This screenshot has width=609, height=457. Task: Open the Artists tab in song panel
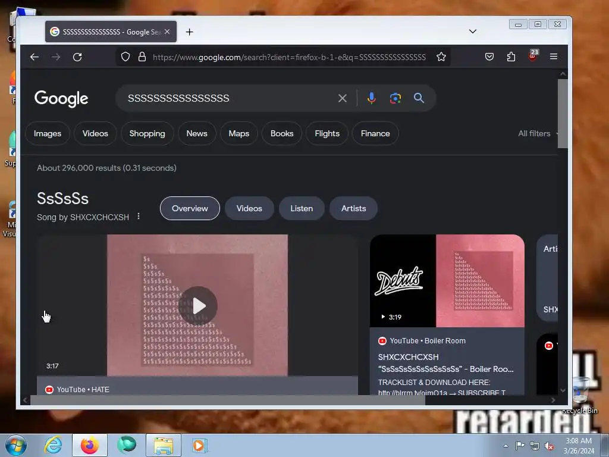click(x=353, y=208)
